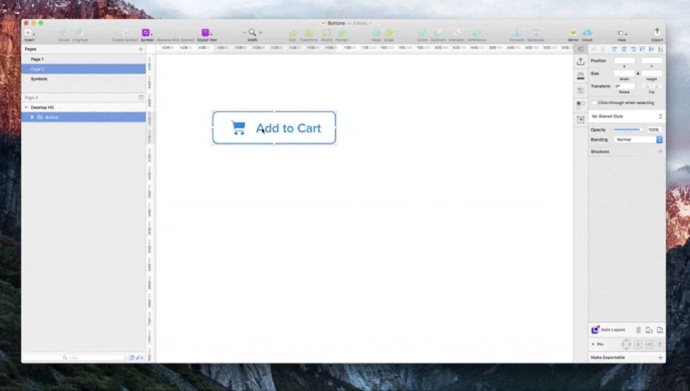Select the highlighted Page 2 row
This screenshot has width=690, height=391.
point(84,69)
